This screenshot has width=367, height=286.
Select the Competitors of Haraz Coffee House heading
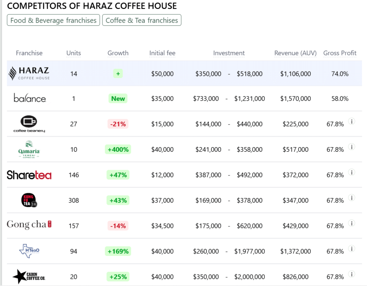point(92,6)
